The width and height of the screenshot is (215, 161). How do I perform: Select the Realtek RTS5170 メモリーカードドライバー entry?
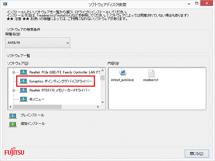coord(60,90)
